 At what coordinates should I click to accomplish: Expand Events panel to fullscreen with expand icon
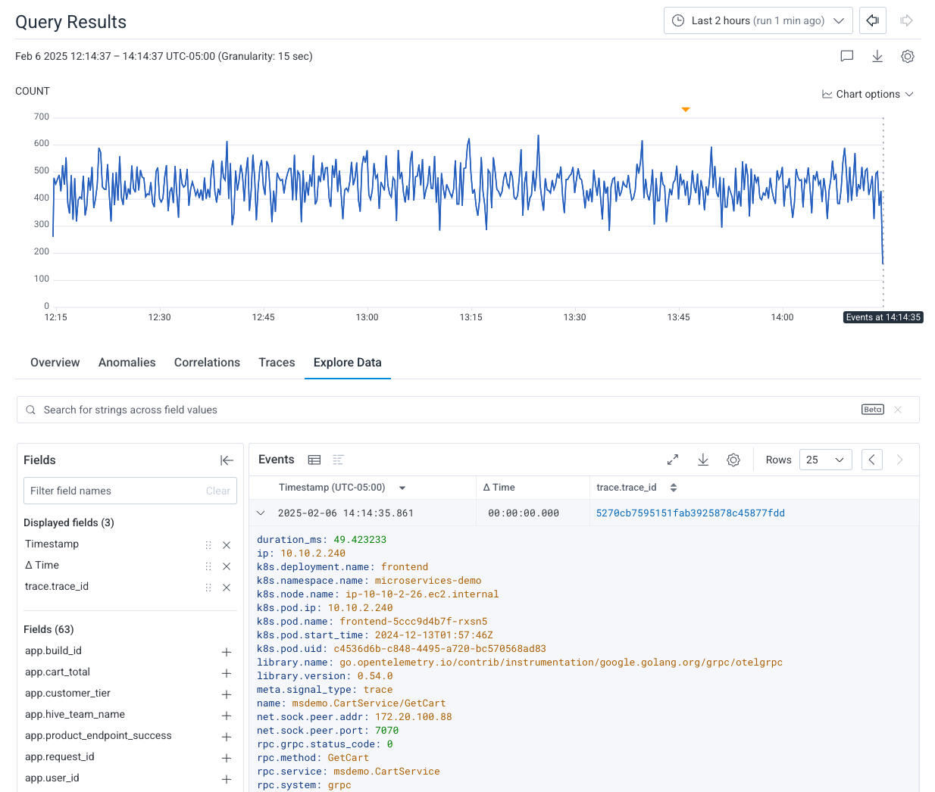point(672,460)
